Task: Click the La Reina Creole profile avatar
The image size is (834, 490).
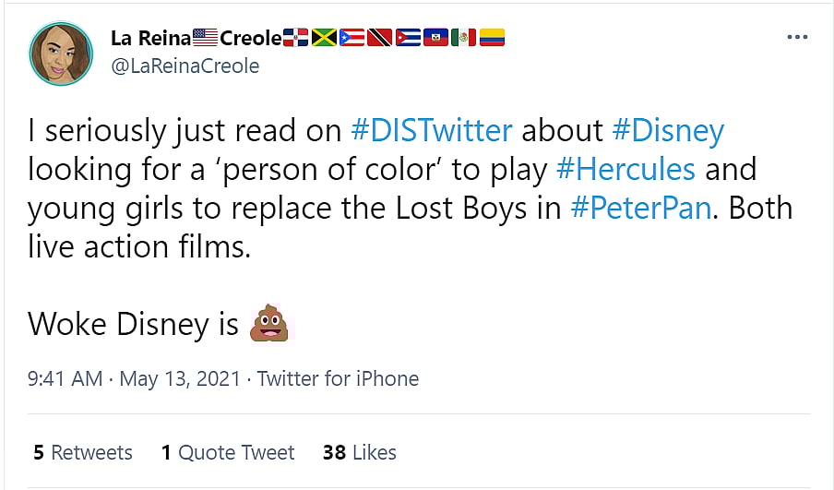Action: pos(60,53)
